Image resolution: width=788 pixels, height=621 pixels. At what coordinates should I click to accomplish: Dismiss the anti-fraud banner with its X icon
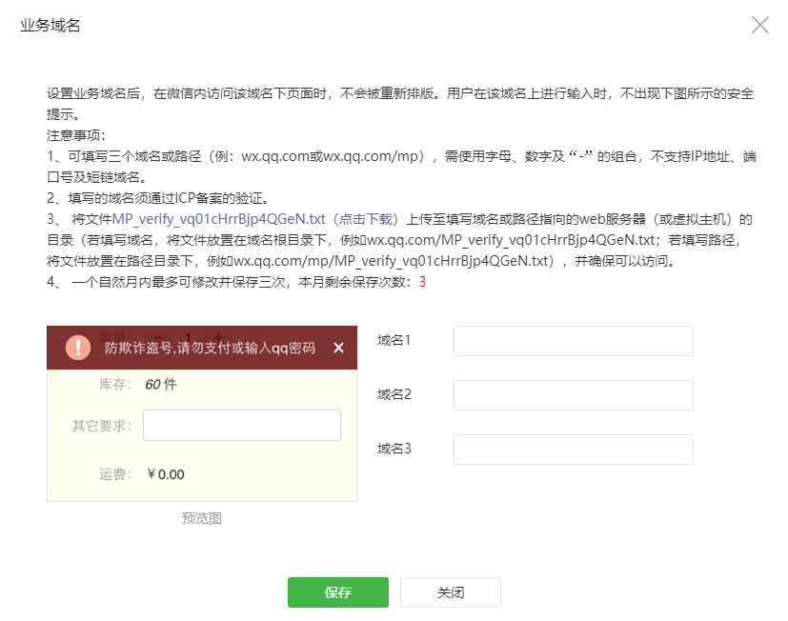338,347
